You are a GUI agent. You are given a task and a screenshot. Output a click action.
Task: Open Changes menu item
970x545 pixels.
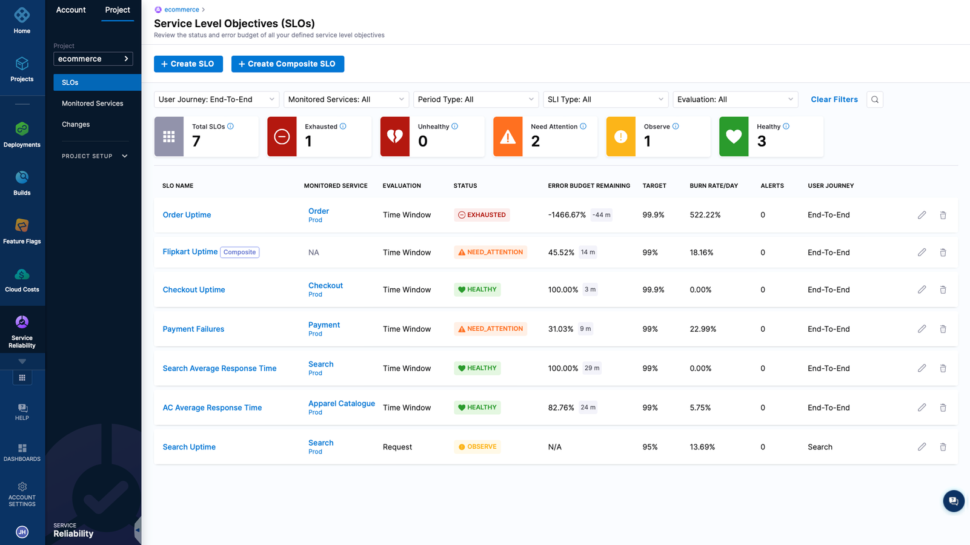click(76, 124)
